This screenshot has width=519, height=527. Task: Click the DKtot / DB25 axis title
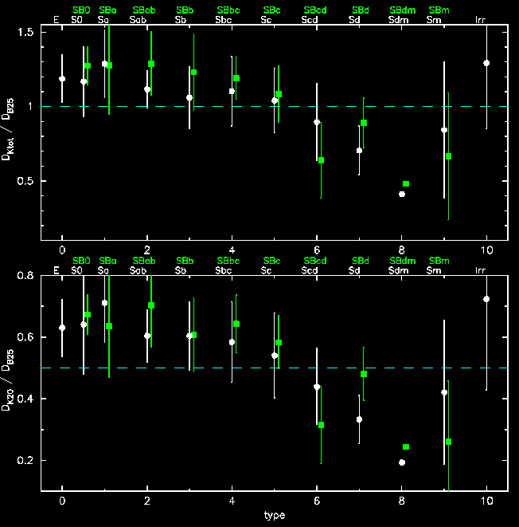click(x=8, y=129)
